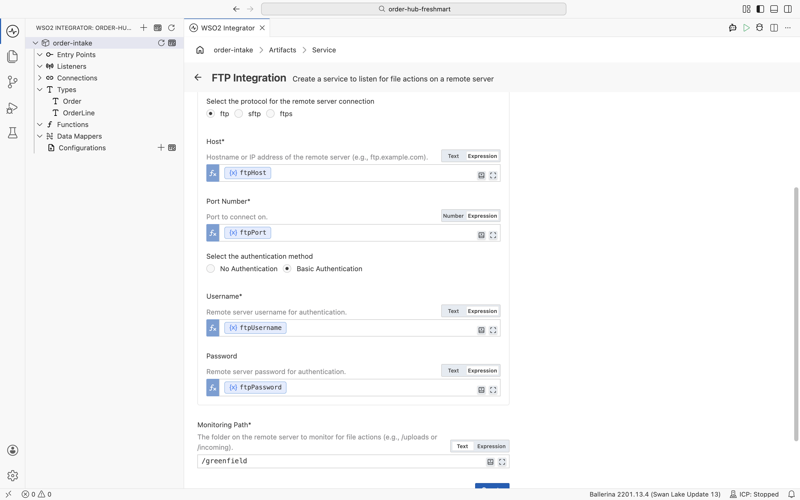This screenshot has height=500, width=800.
Task: Choose No Authentication radio option
Action: click(x=211, y=269)
